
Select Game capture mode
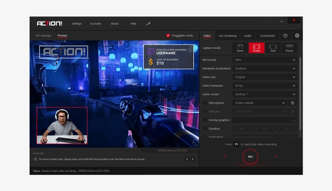[240, 48]
